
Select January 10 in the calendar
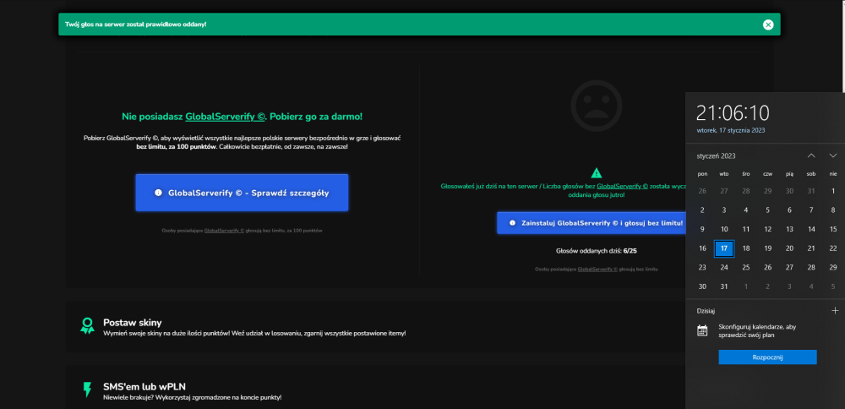pyautogui.click(x=724, y=229)
